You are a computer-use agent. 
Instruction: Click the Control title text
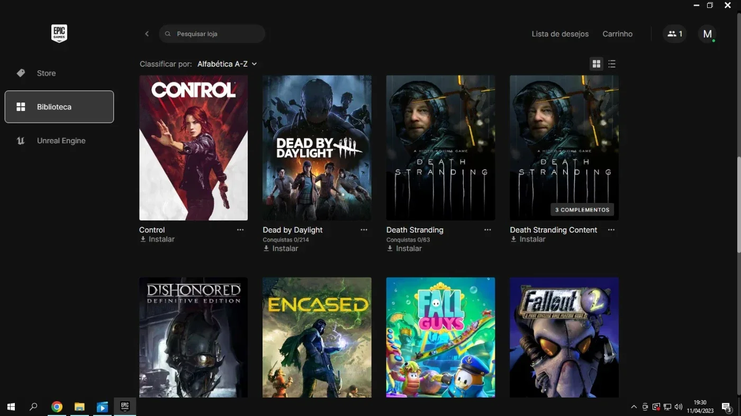(152, 230)
